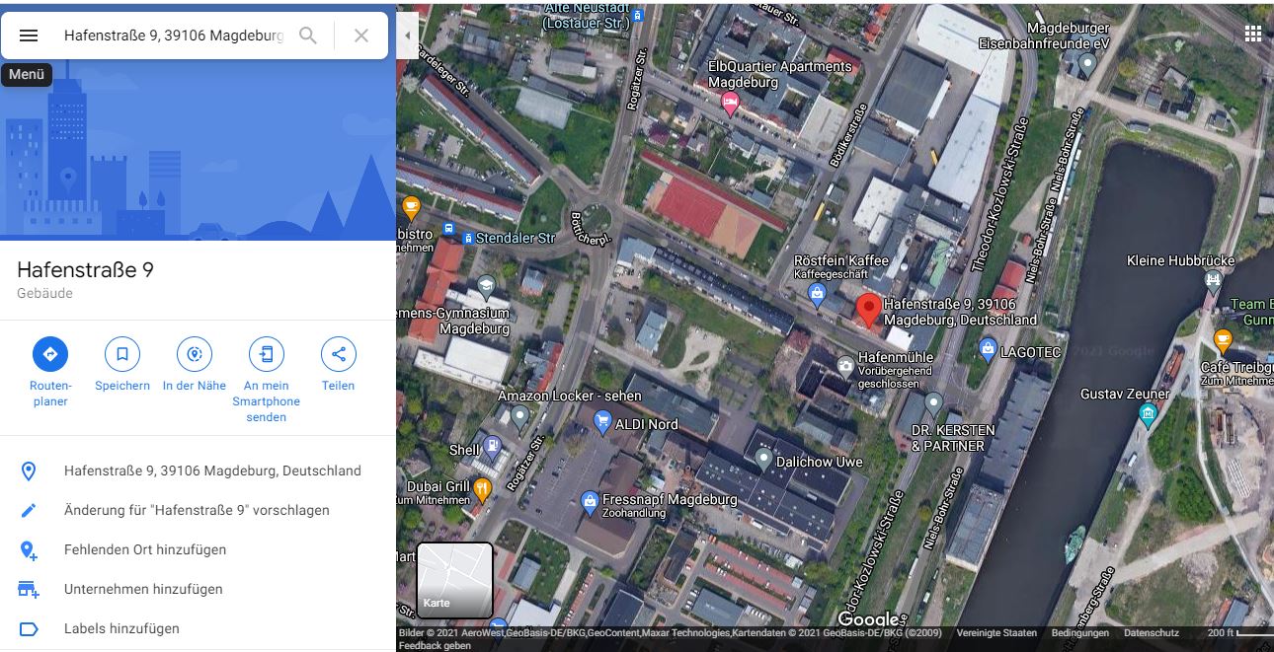Suggest an edit for Hafenstraße 9
Viewport: 1274px width, 652px height.
pos(198,510)
